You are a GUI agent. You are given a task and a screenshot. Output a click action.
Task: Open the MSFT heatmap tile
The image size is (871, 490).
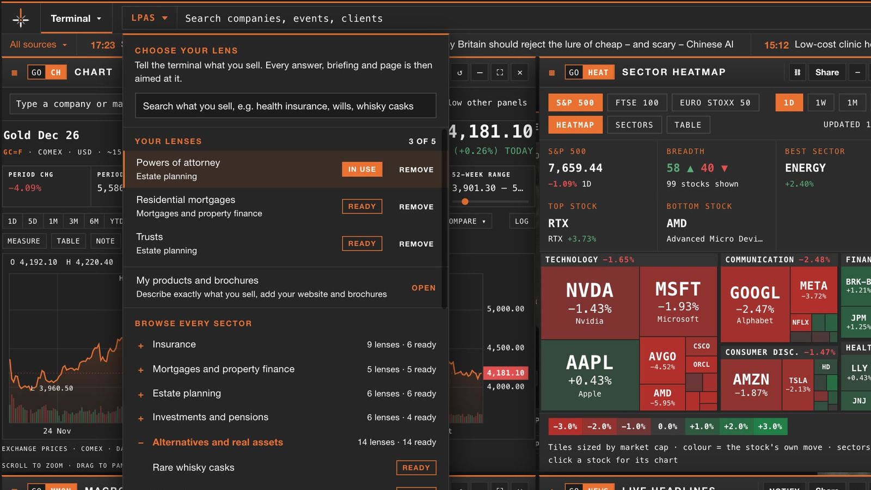[678, 301]
